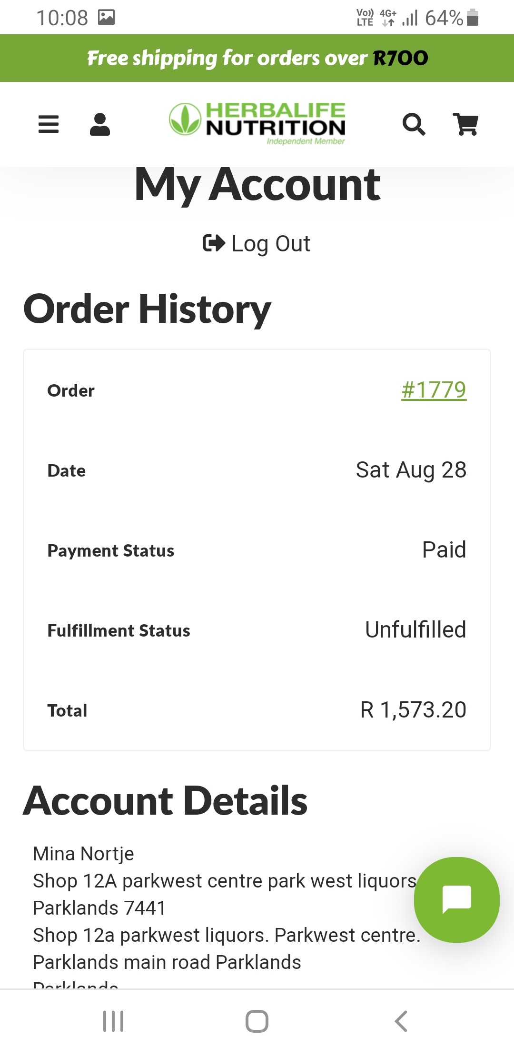Tap the user account profile icon
This screenshot has width=514, height=1057.
[100, 124]
